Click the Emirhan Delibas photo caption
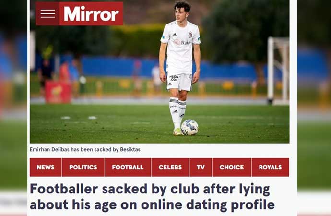Screen dimensions: 331x216 [x=85, y=149]
